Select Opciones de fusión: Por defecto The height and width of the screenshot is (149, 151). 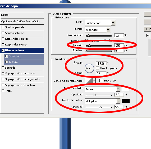tap(22, 22)
